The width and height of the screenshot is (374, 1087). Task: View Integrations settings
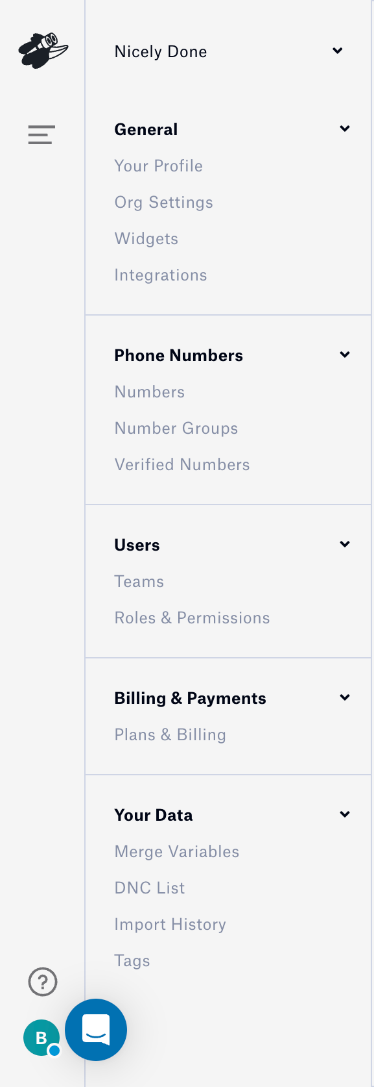(x=160, y=275)
